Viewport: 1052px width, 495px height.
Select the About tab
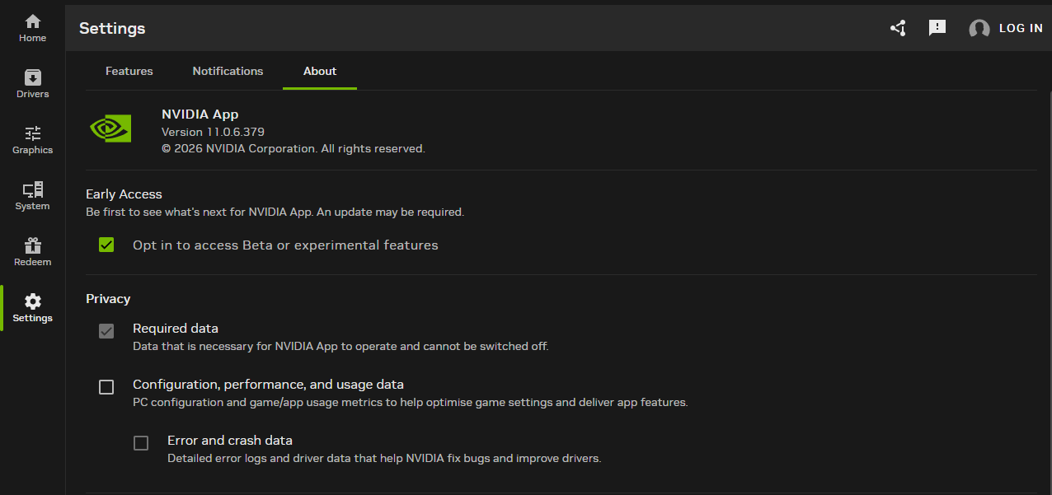pyautogui.click(x=320, y=71)
